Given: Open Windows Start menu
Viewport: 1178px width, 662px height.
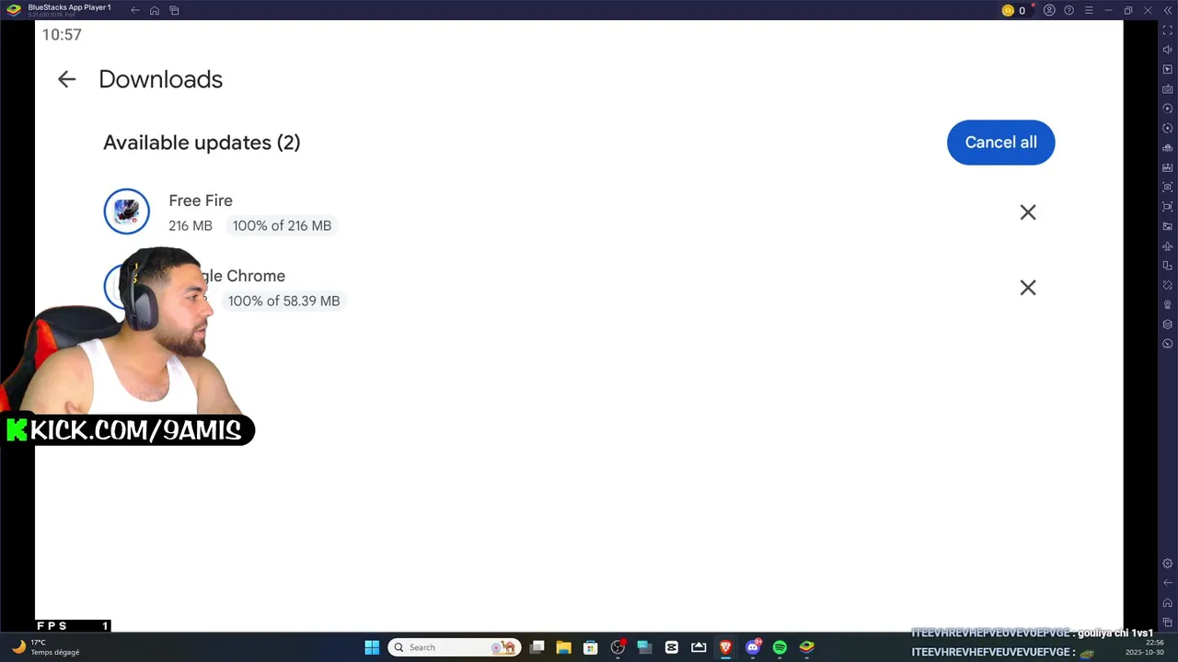Looking at the screenshot, I should click(372, 647).
